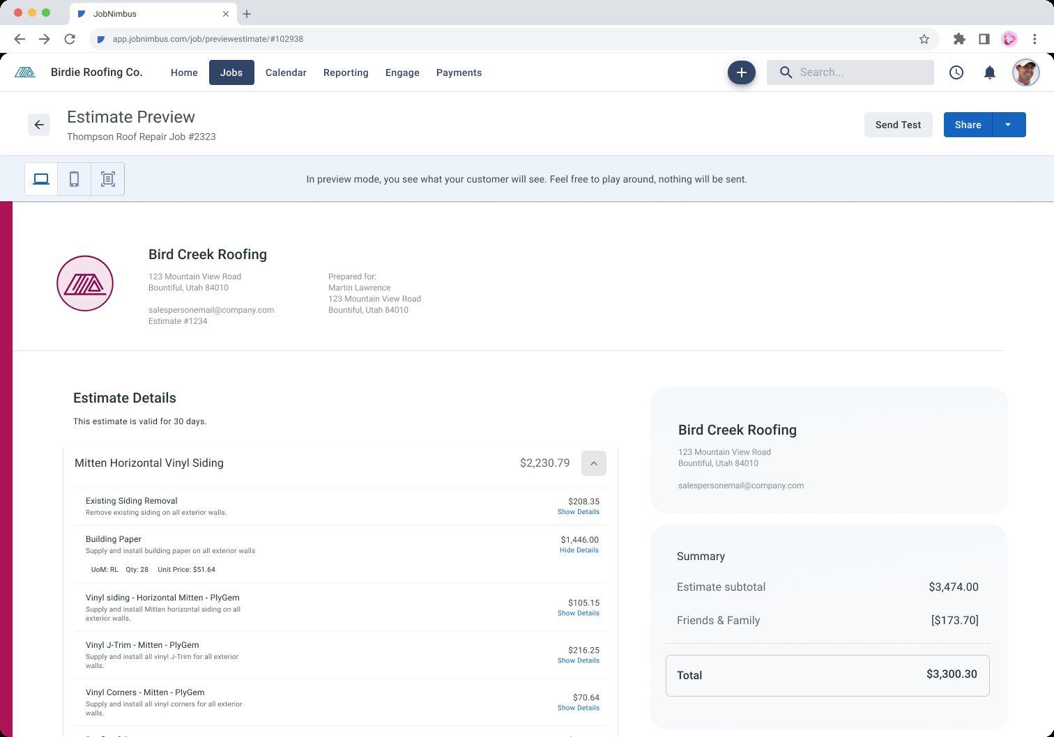The width and height of the screenshot is (1054, 737).
Task: Click the Total amount $3,300.30
Action: point(952,674)
